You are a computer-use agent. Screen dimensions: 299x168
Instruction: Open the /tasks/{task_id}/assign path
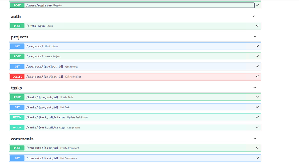(x=46, y=127)
